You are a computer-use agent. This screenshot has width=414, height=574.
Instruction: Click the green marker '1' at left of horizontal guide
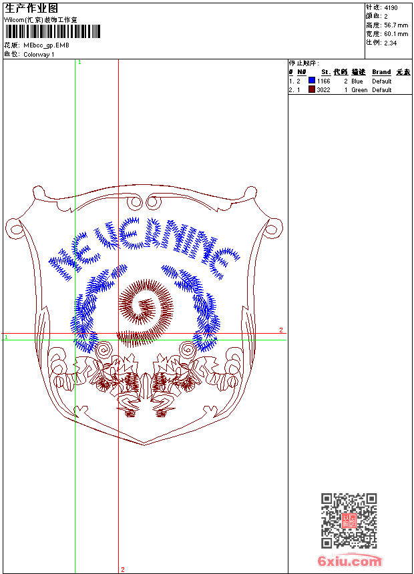pyautogui.click(x=6, y=337)
